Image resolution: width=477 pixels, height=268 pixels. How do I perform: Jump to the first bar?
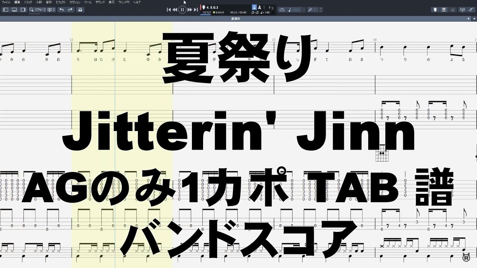click(169, 10)
